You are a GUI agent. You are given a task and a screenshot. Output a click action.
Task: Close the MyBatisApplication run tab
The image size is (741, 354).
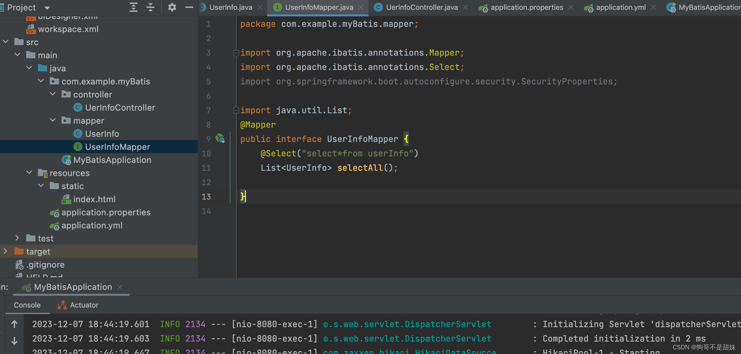[120, 287]
